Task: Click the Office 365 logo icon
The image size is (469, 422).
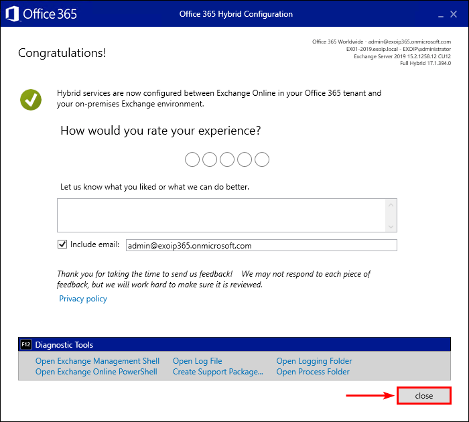Action: pyautogui.click(x=12, y=14)
